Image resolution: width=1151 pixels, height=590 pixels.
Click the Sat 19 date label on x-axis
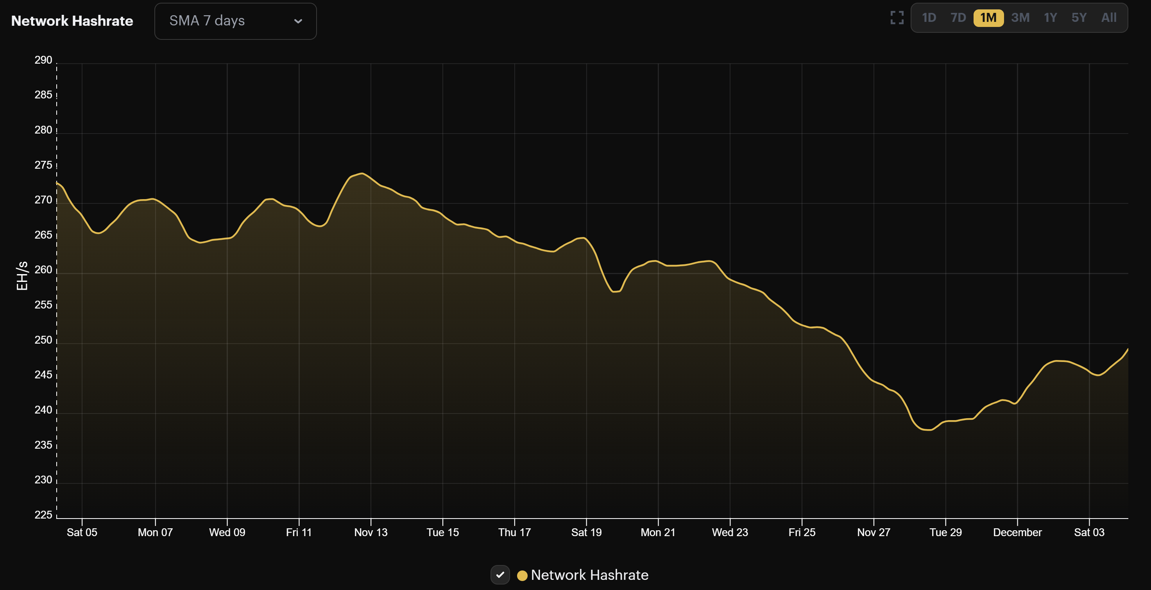pos(587,532)
